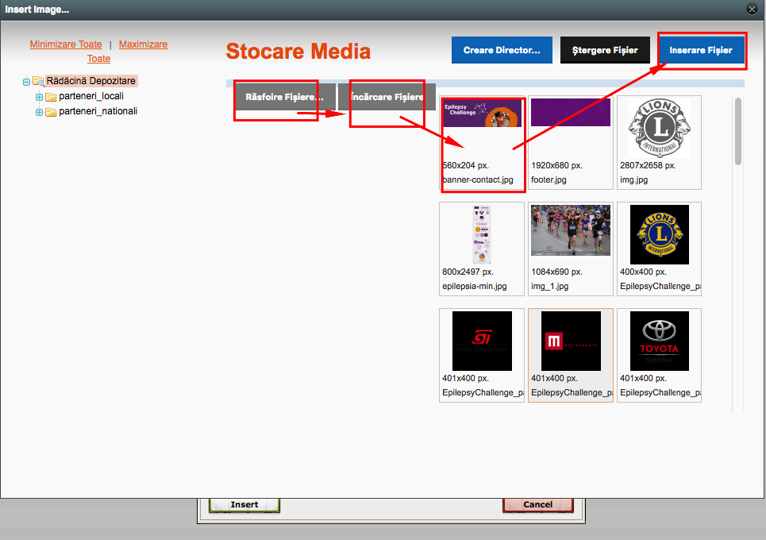Click the epilepsia-min.jpg file name
This screenshot has height=540, width=766.
pos(475,287)
